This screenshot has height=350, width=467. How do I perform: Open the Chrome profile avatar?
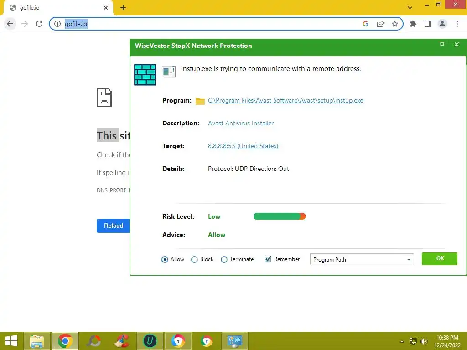click(x=442, y=24)
